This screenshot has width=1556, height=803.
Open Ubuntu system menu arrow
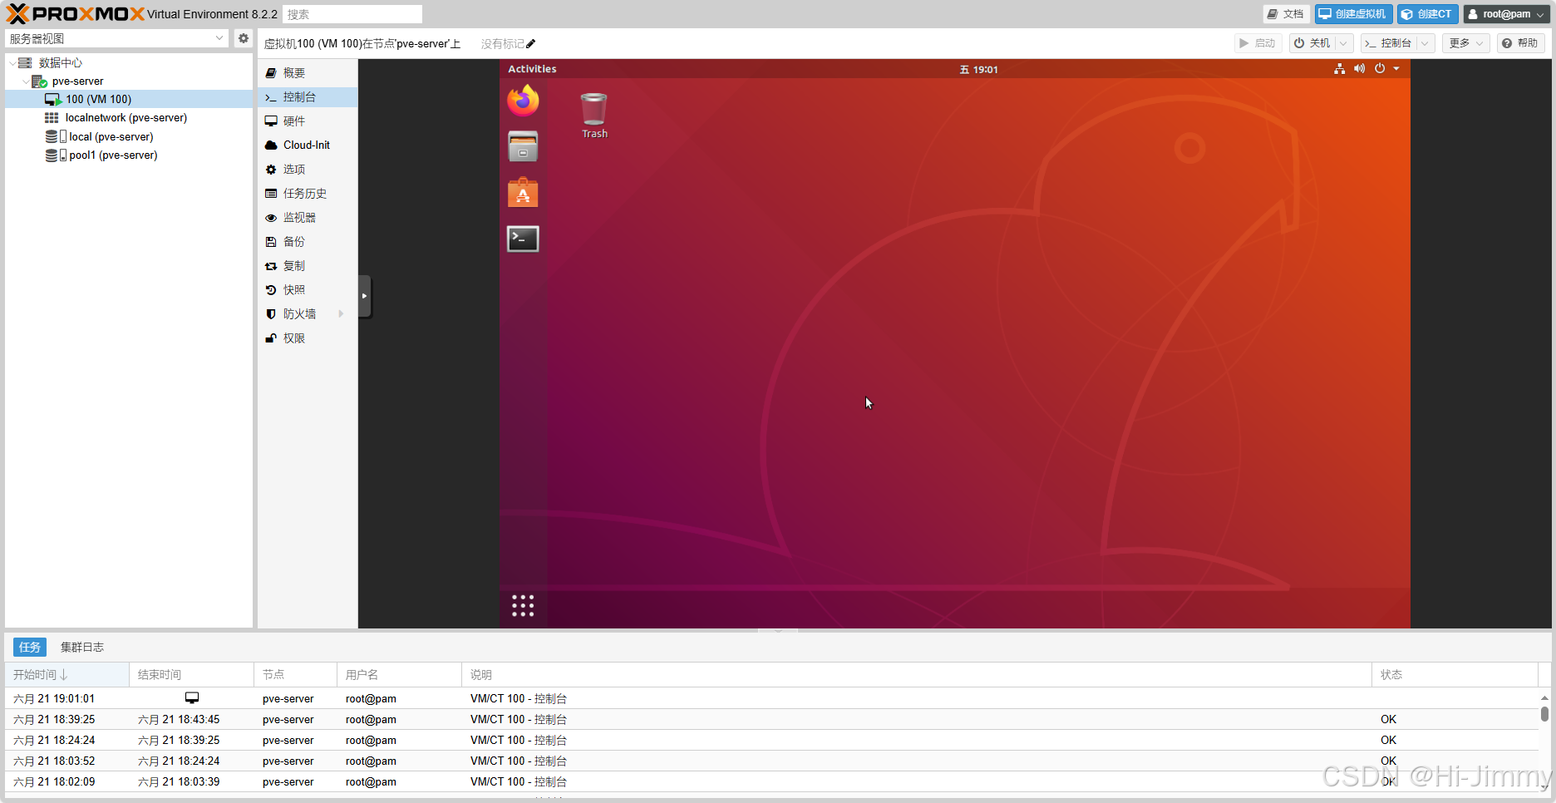(x=1396, y=69)
